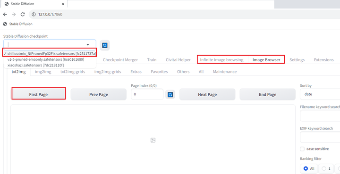
Task: Click the Prev Page button
Action: point(99,94)
